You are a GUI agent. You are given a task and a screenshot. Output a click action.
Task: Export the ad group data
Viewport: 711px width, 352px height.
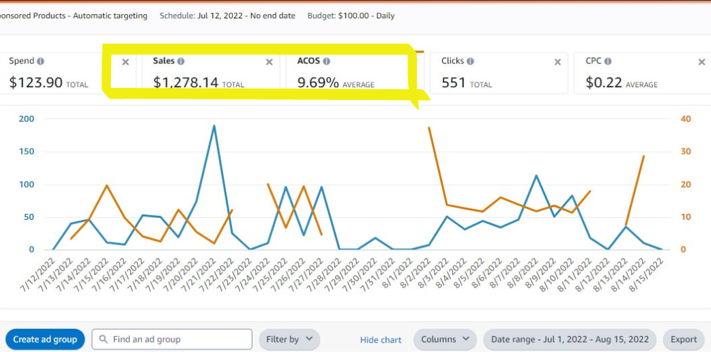683,339
